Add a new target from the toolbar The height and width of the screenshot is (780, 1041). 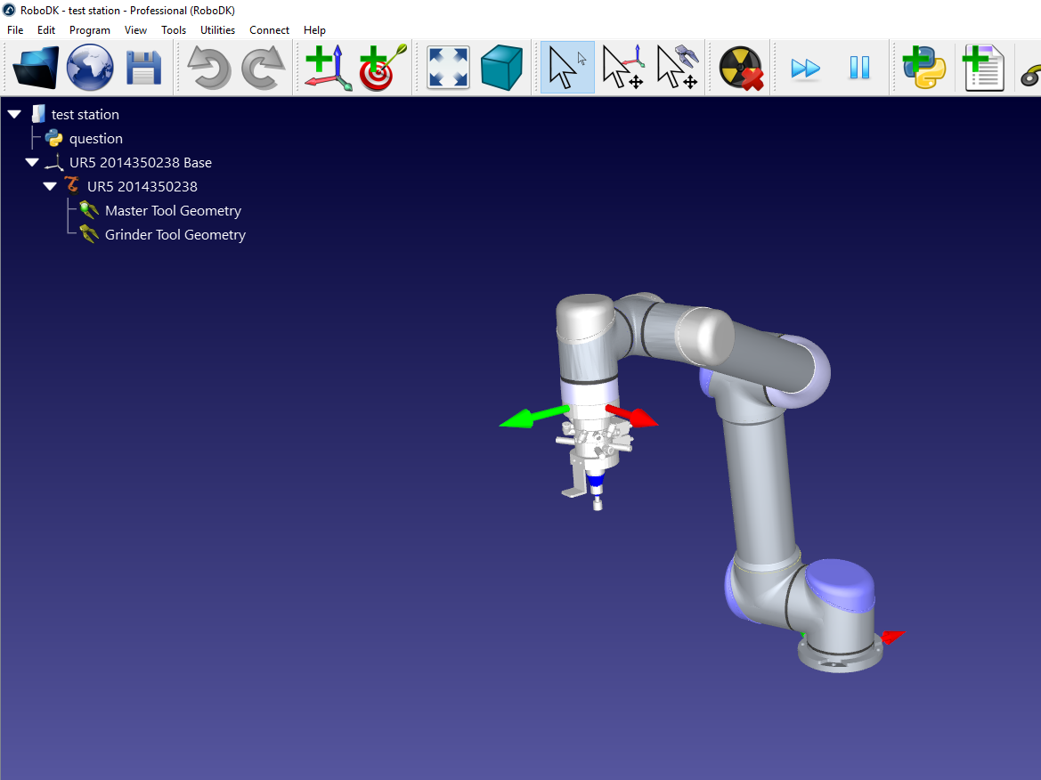pyautogui.click(x=382, y=68)
